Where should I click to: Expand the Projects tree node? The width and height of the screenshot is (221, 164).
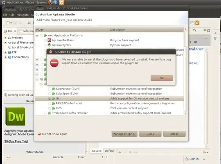5,38
